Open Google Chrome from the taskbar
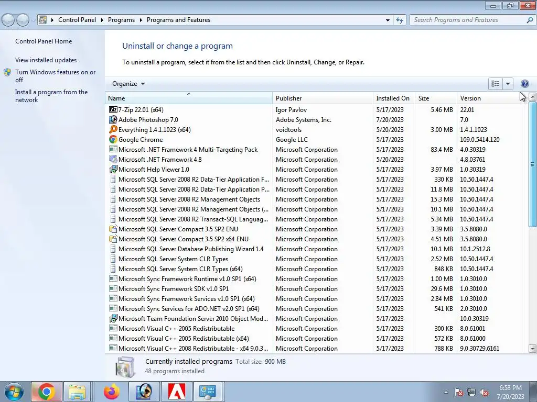This screenshot has width=537, height=402. click(x=47, y=392)
